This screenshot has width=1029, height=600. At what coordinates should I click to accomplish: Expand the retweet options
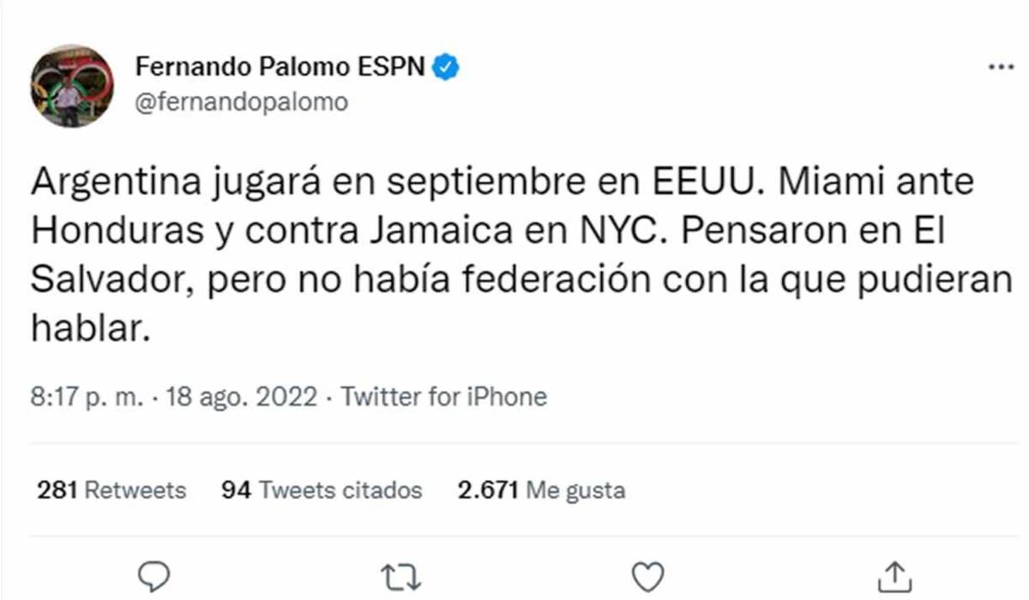(403, 576)
